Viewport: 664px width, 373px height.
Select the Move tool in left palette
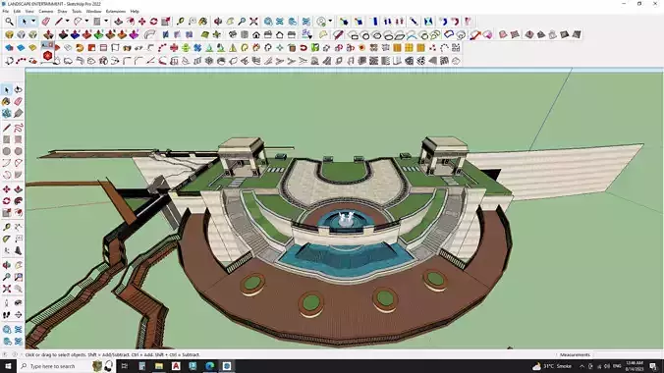[6, 189]
